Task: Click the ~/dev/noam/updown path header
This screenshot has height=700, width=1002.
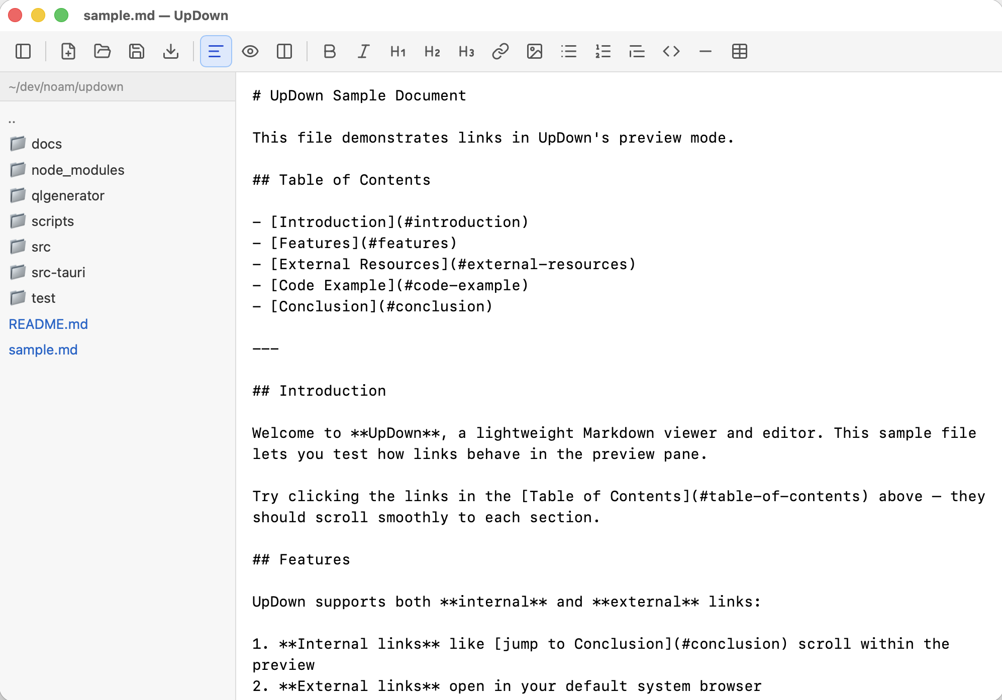Action: coord(66,86)
